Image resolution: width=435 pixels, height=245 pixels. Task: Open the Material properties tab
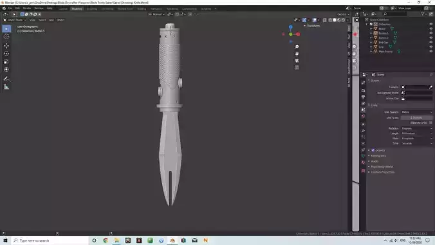click(x=363, y=162)
